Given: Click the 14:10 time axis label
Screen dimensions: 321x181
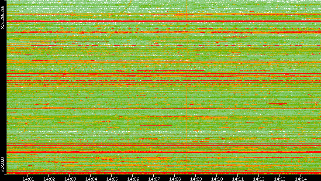Looking at the screenshot, I should pyautogui.click(x=217, y=179).
